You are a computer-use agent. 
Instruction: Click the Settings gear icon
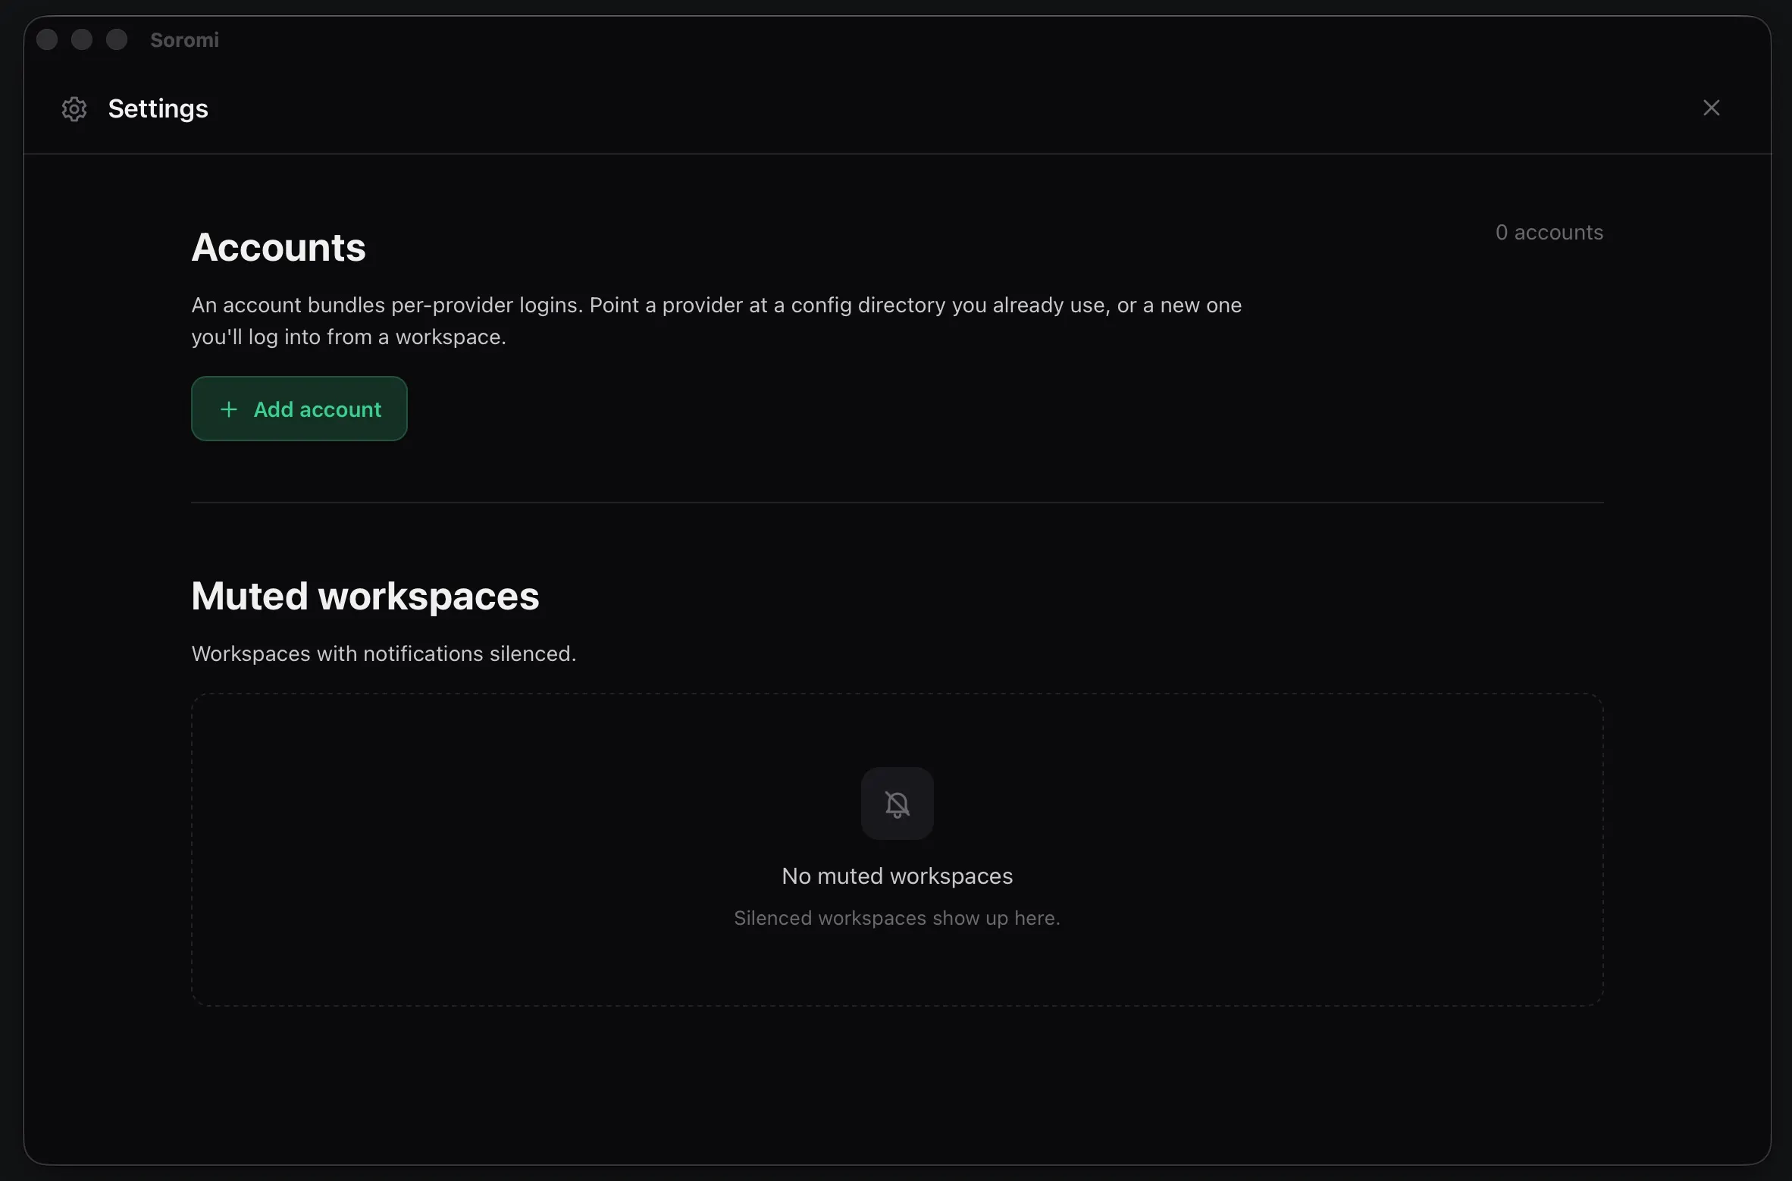[74, 109]
